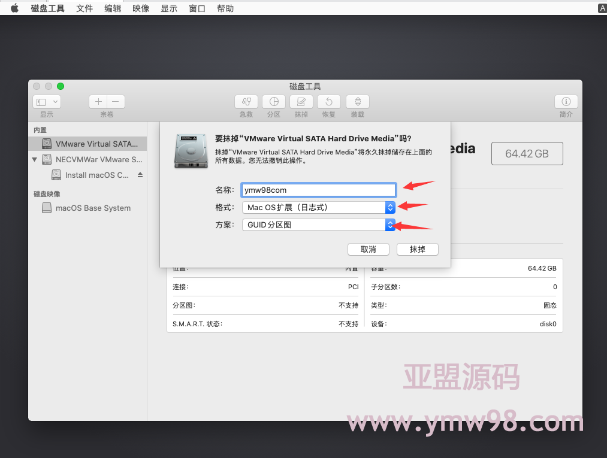Click the 抹掉 erase toolbar icon
The image size is (607, 458).
coord(301,102)
